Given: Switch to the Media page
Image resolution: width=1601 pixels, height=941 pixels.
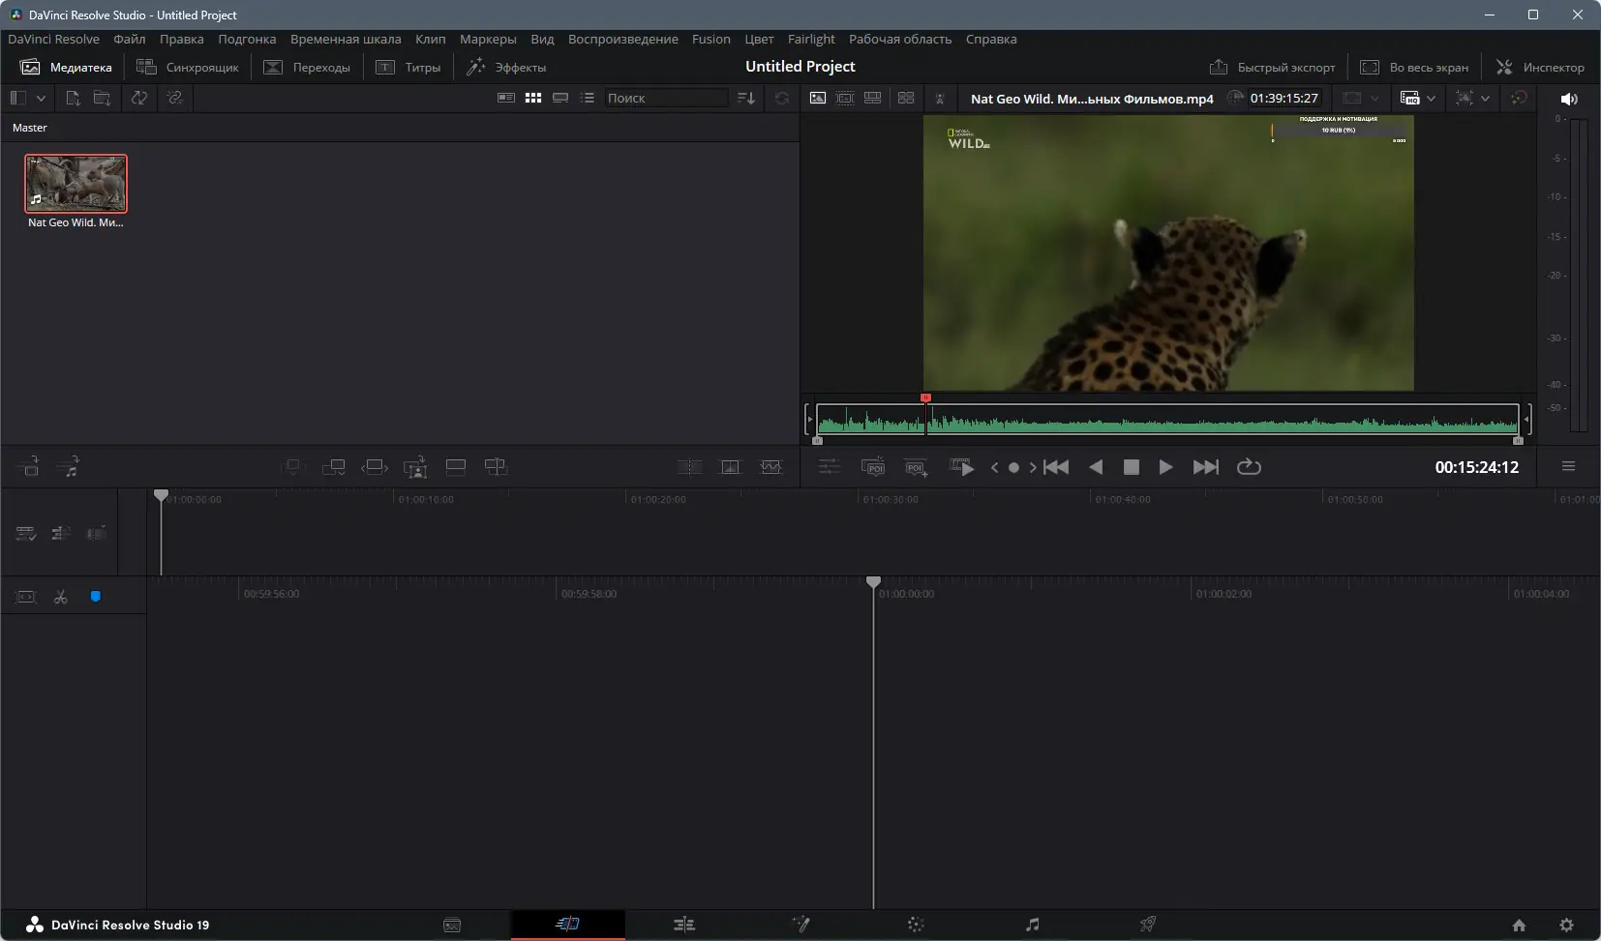Looking at the screenshot, I should [x=453, y=925].
